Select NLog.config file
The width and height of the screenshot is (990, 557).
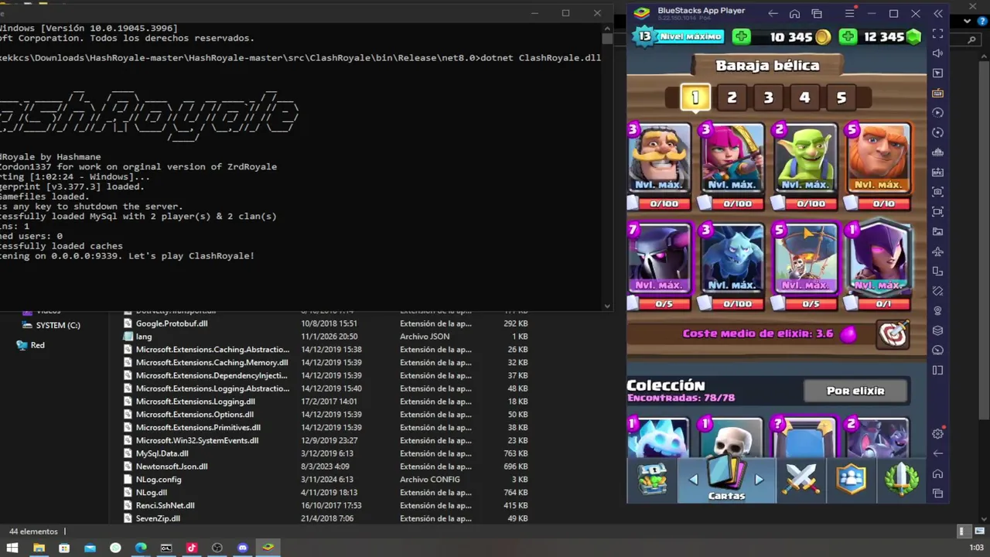tap(158, 480)
